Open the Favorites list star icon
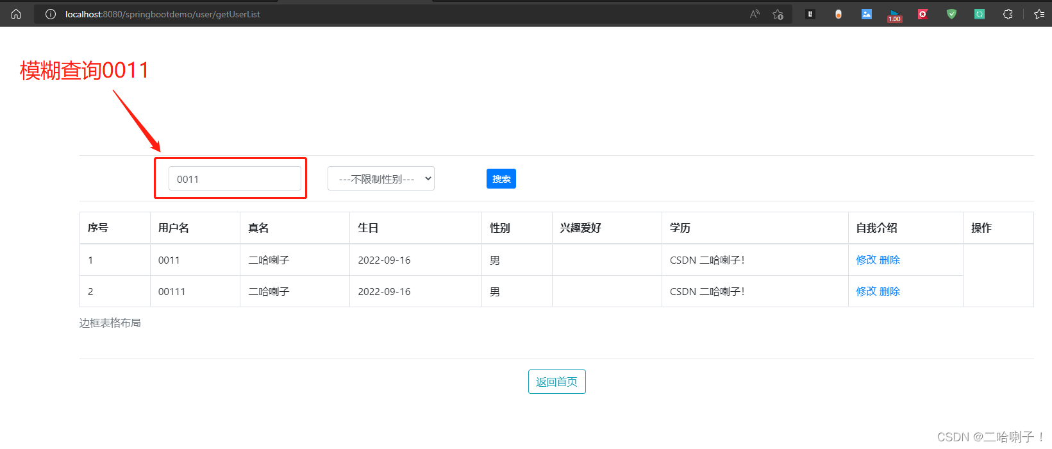Viewport: 1052px width, 449px height. [1039, 14]
